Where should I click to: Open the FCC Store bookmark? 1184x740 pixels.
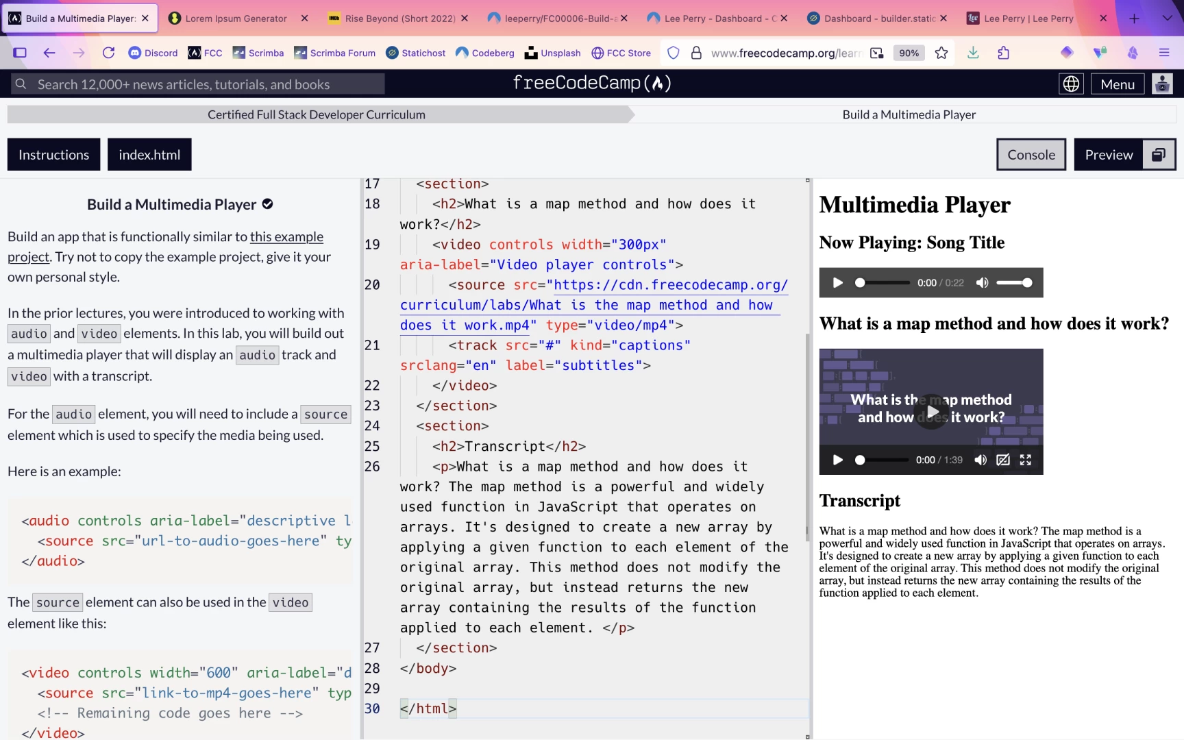(621, 53)
